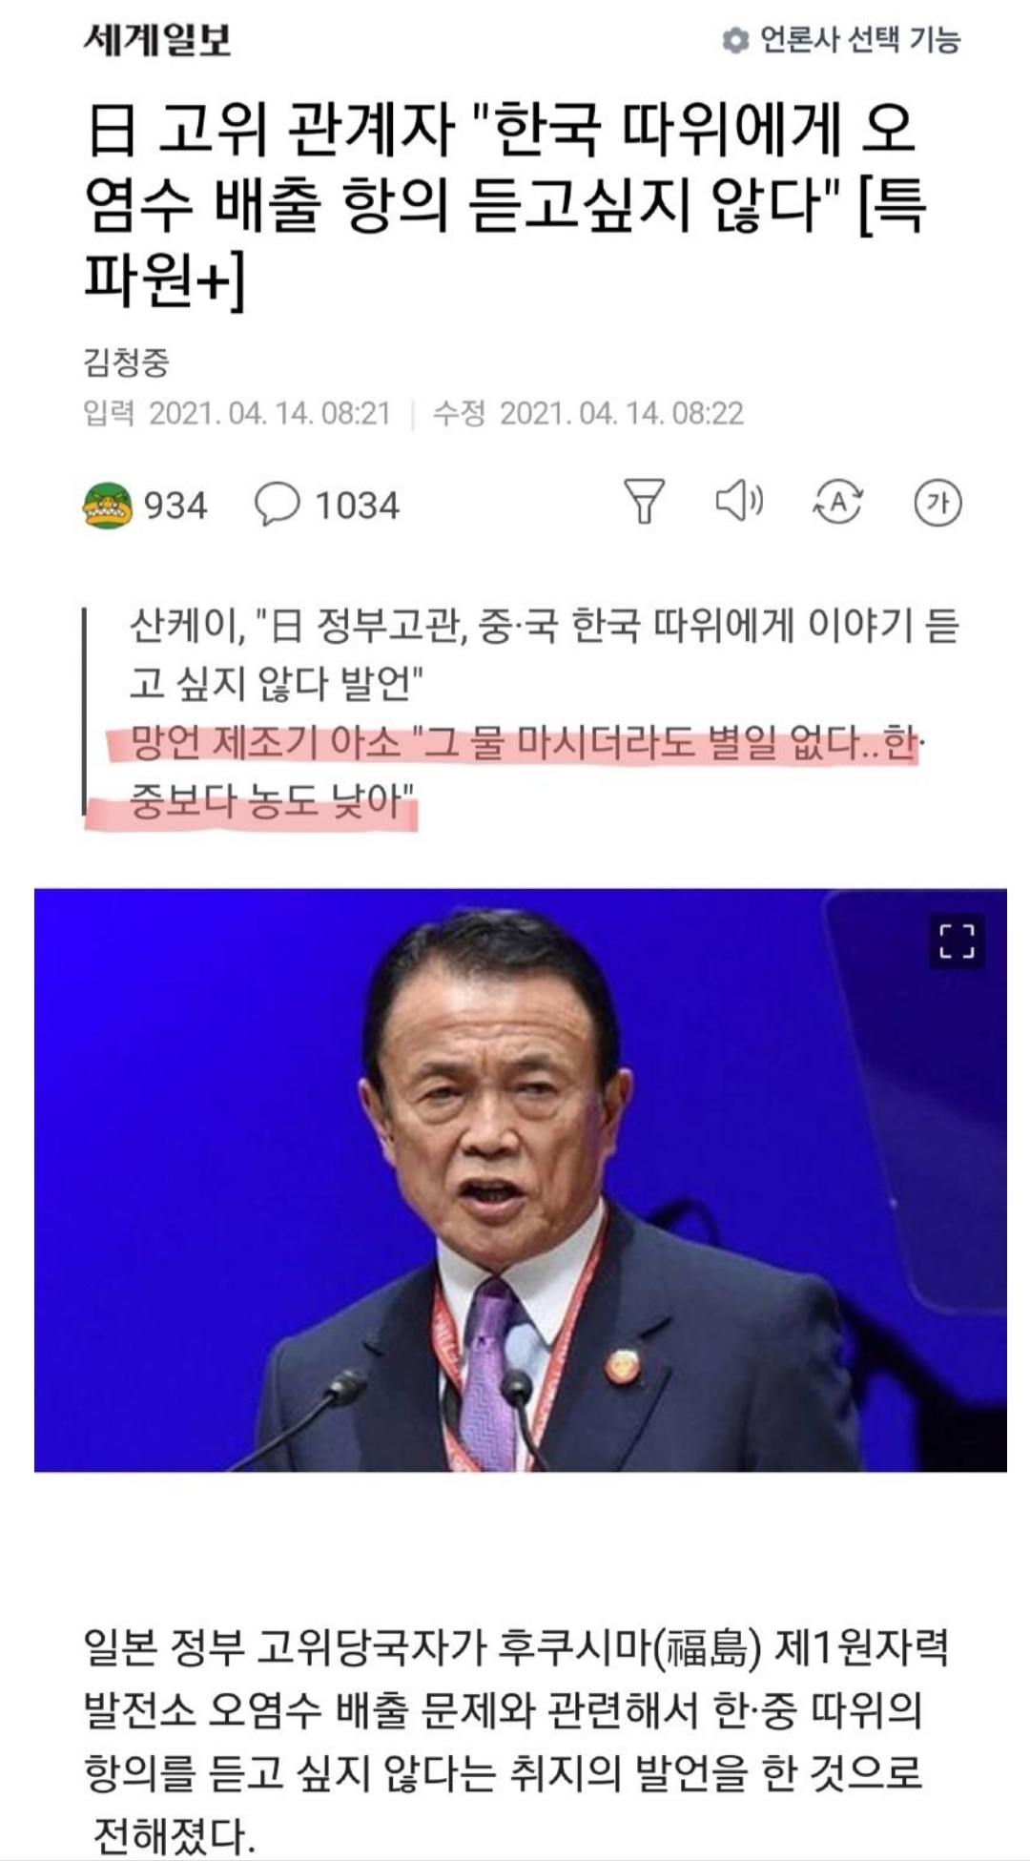Toggle the text-to-speech speaker icon
The width and height of the screenshot is (1030, 1861).
point(740,501)
